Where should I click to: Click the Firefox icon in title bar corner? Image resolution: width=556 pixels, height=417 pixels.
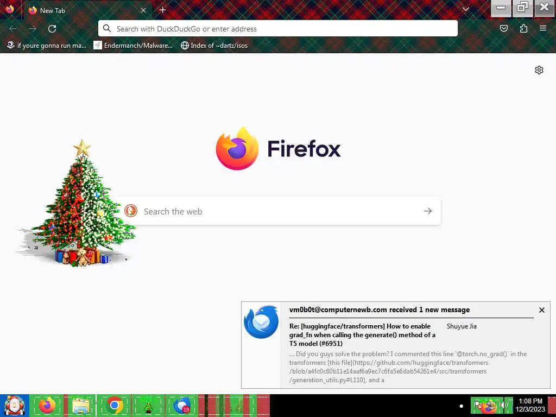[x=10, y=9]
